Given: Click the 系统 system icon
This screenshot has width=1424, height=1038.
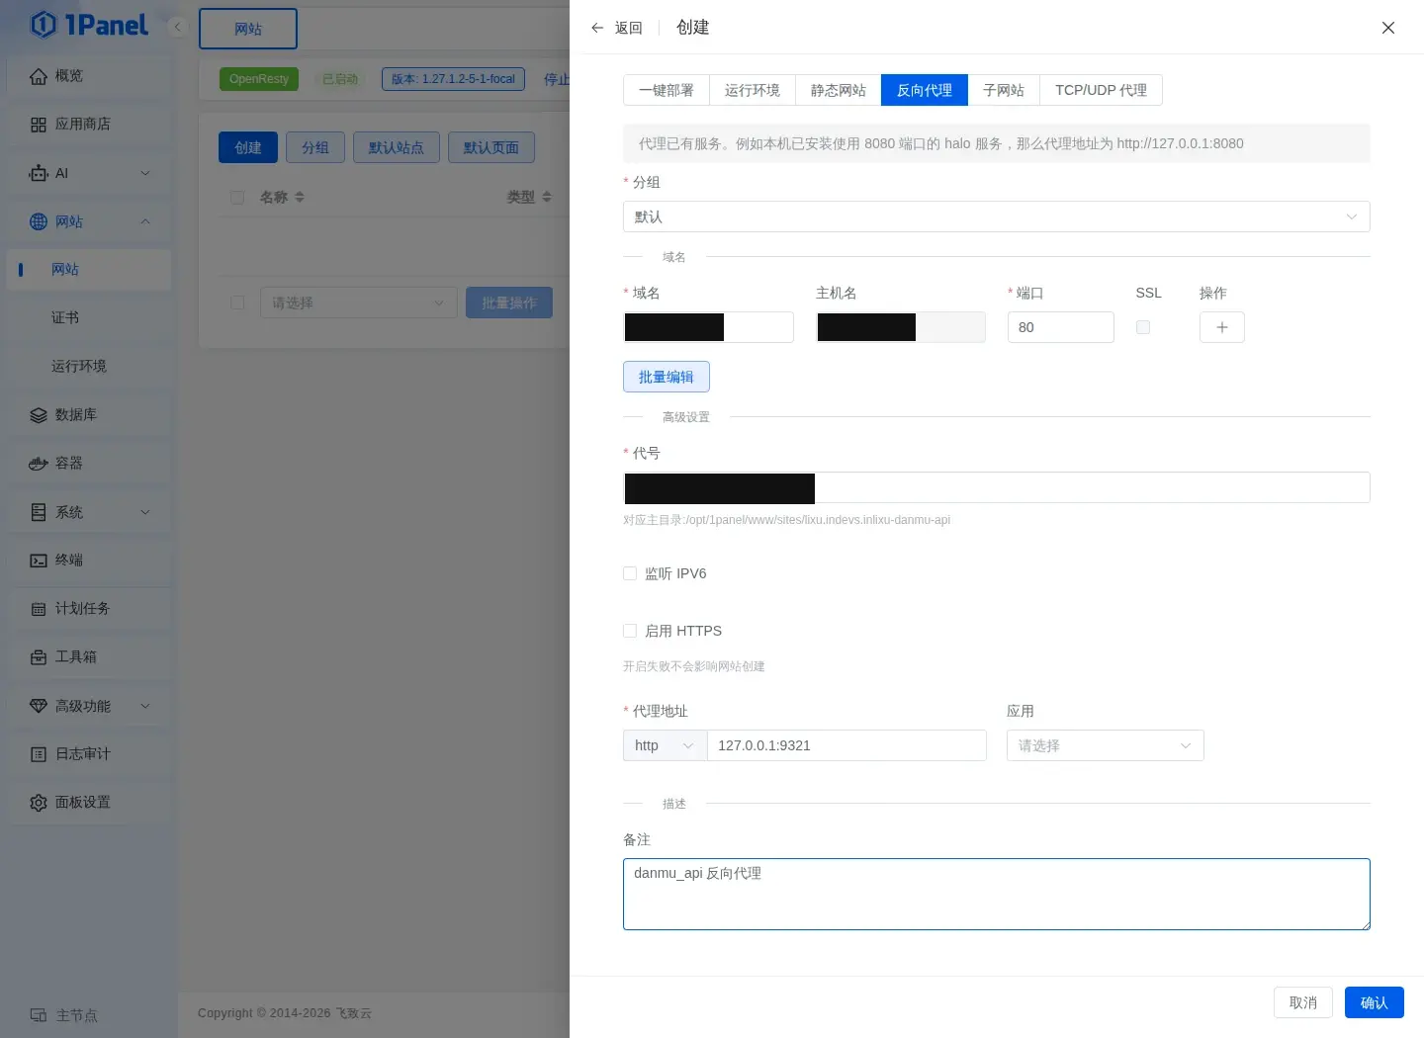Looking at the screenshot, I should point(39,512).
